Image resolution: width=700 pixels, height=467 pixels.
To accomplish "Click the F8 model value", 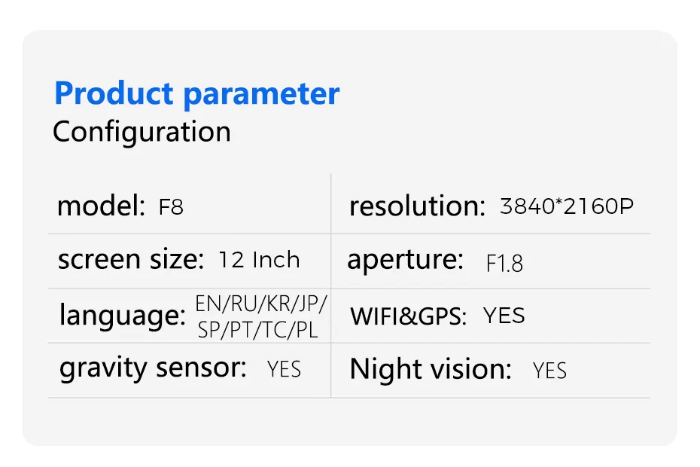I will tap(171, 207).
